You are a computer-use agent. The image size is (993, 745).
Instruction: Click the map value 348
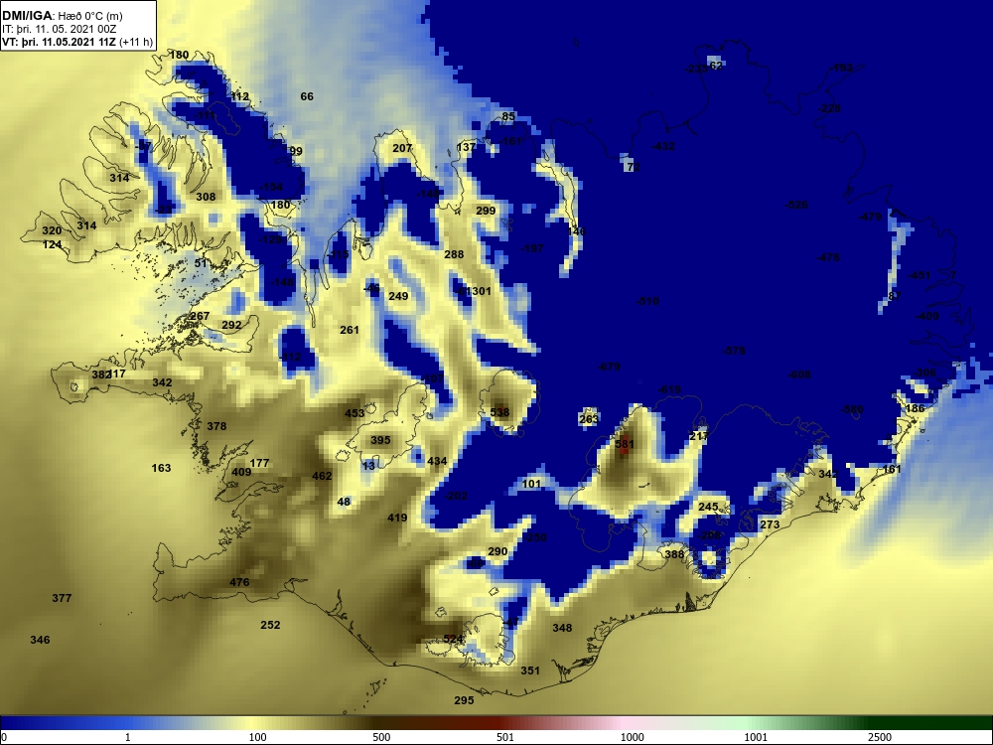coord(562,628)
